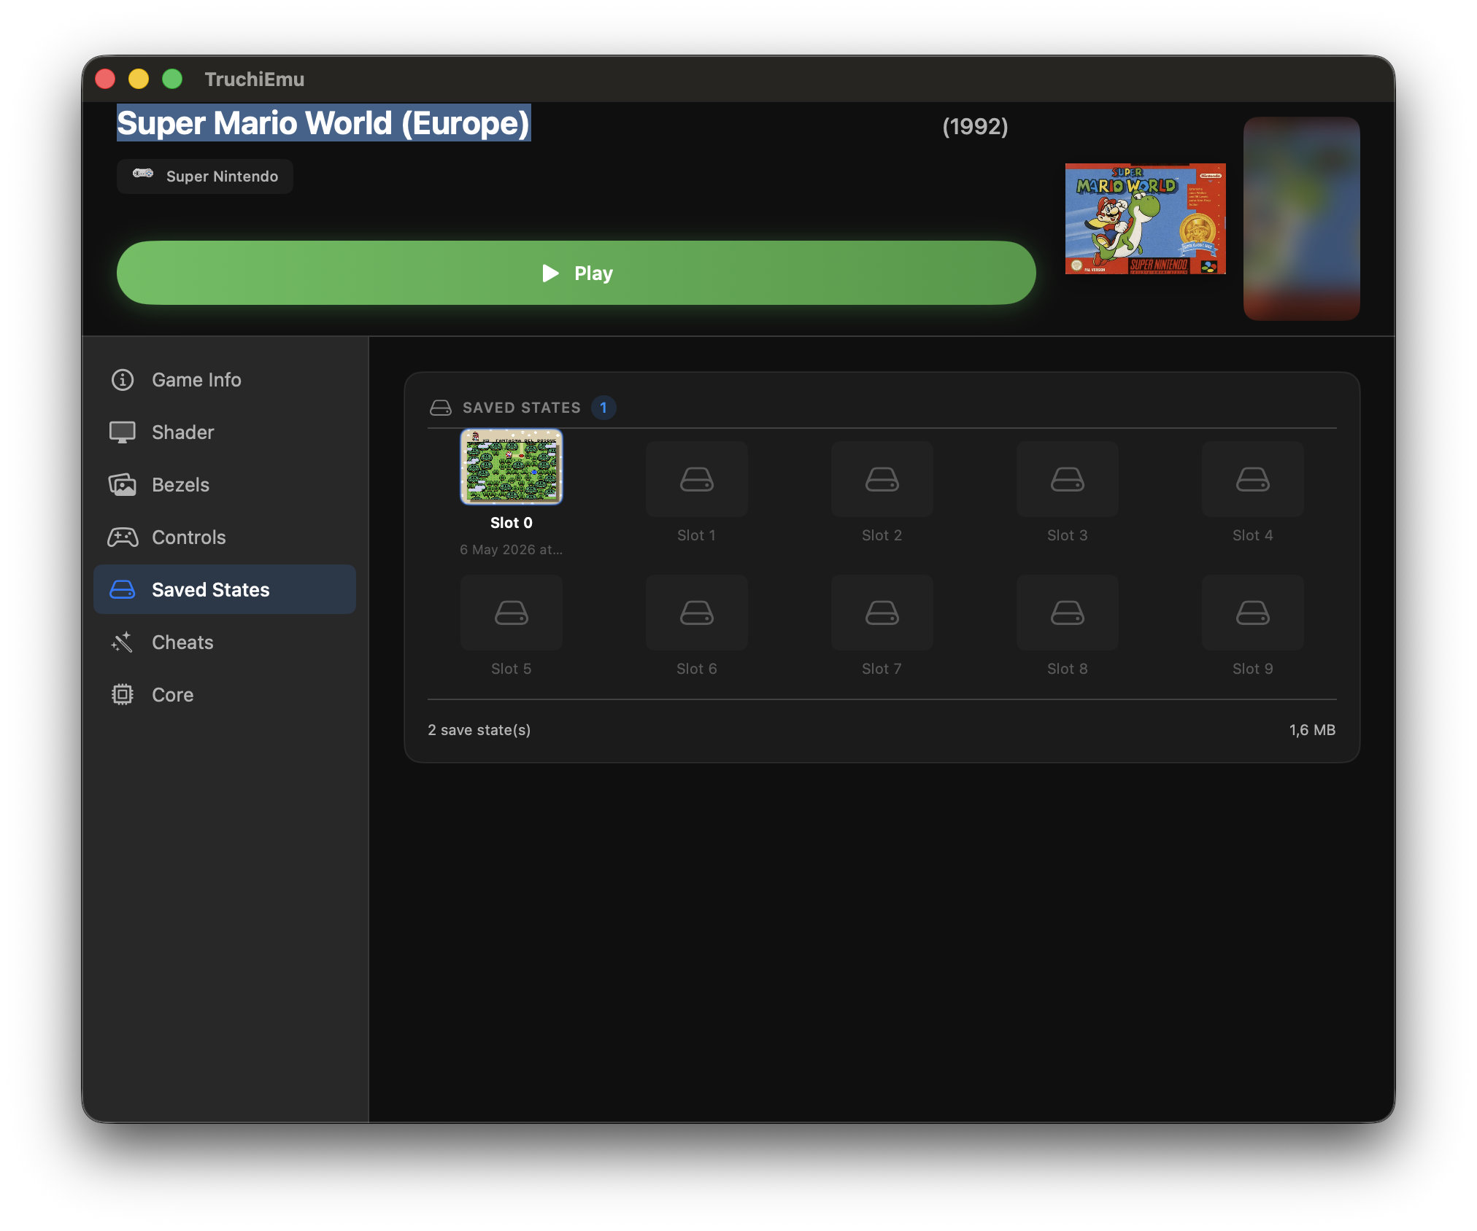Click the 6 May 2026 date text
1477x1231 pixels.
pyautogui.click(x=512, y=550)
